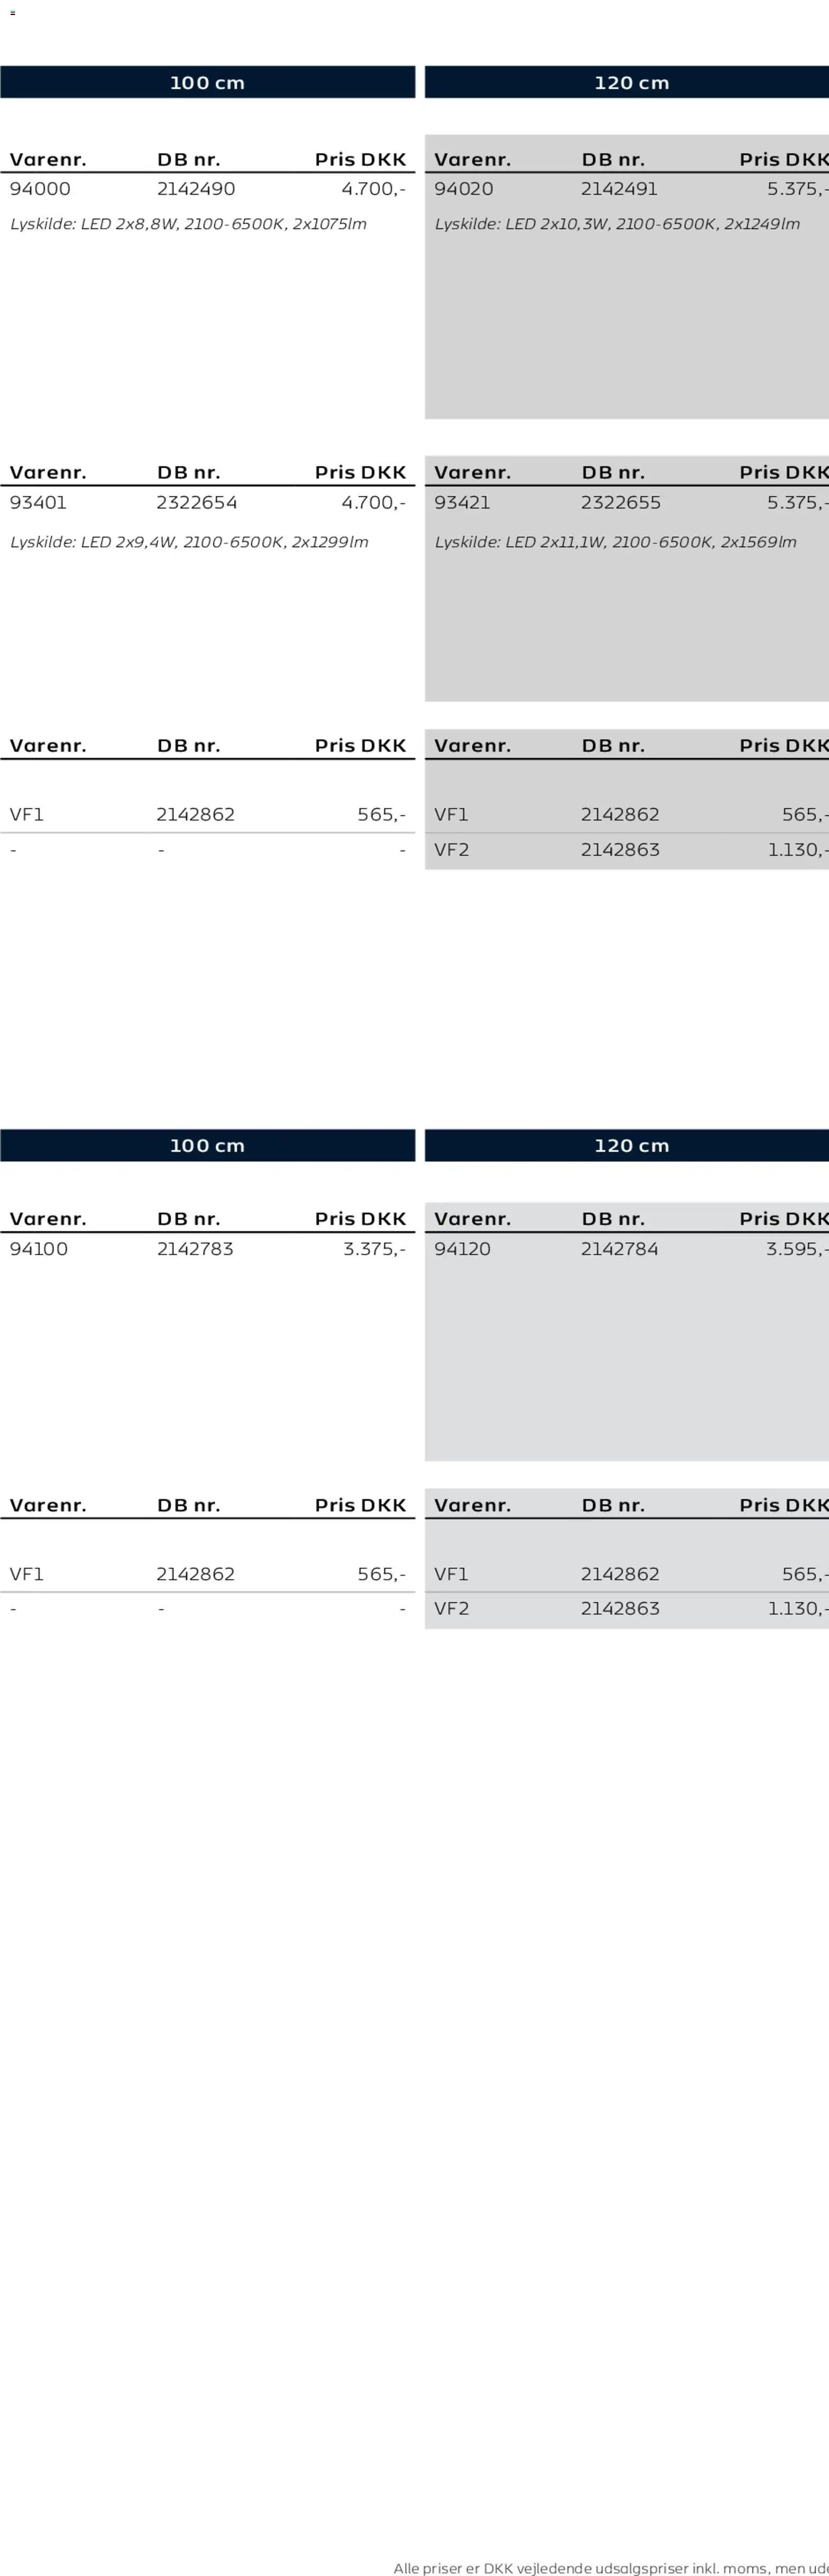Select the 120 cm header above item 94120

tap(631, 1146)
